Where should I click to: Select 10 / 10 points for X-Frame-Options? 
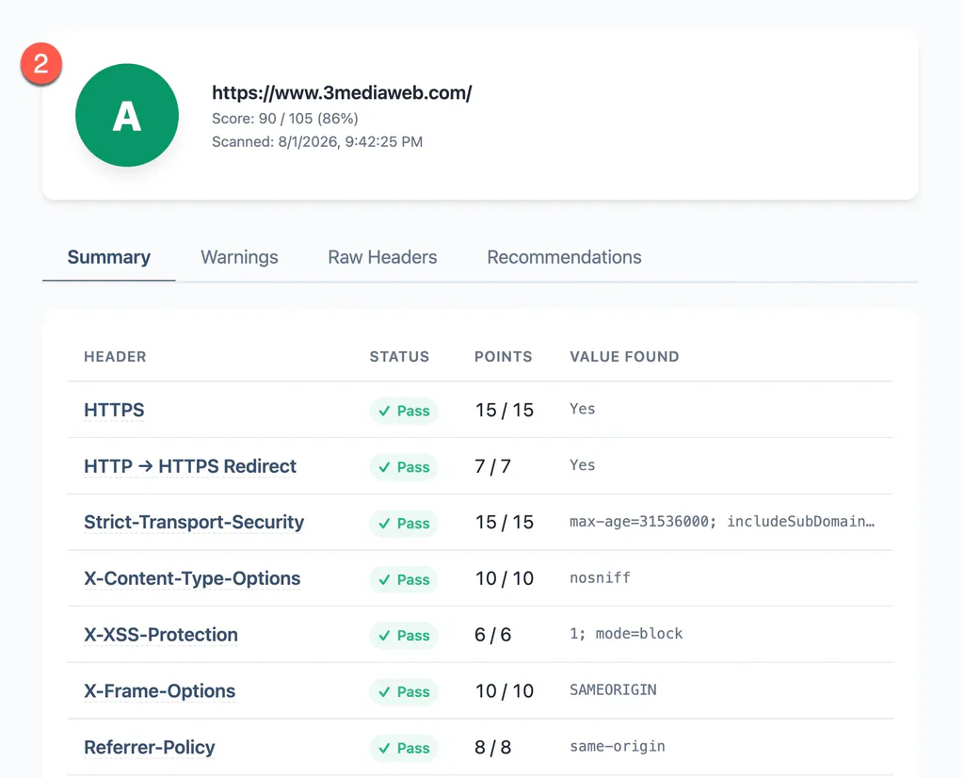[505, 691]
